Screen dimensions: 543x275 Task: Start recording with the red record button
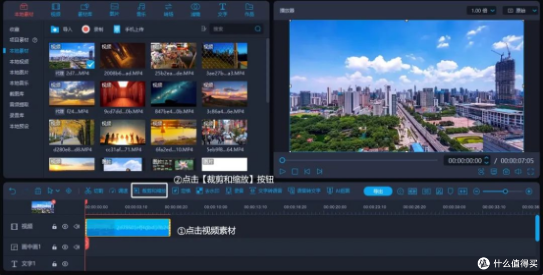93,30
